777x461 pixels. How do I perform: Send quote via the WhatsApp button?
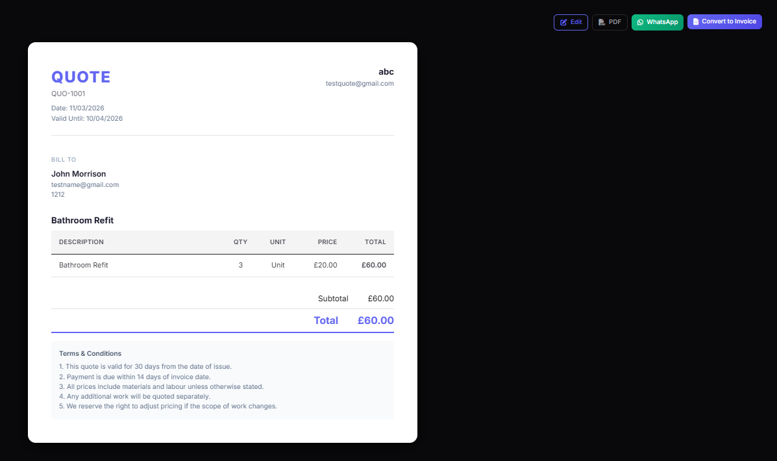657,21
